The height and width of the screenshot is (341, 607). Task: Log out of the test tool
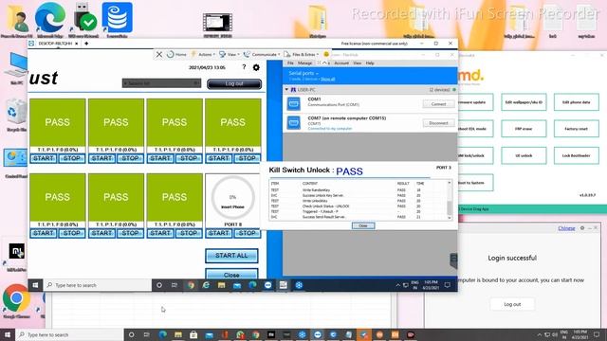(234, 84)
